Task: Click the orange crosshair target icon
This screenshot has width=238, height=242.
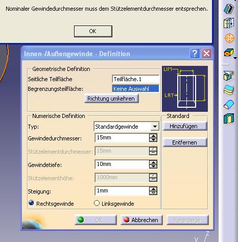Action: coord(229,38)
